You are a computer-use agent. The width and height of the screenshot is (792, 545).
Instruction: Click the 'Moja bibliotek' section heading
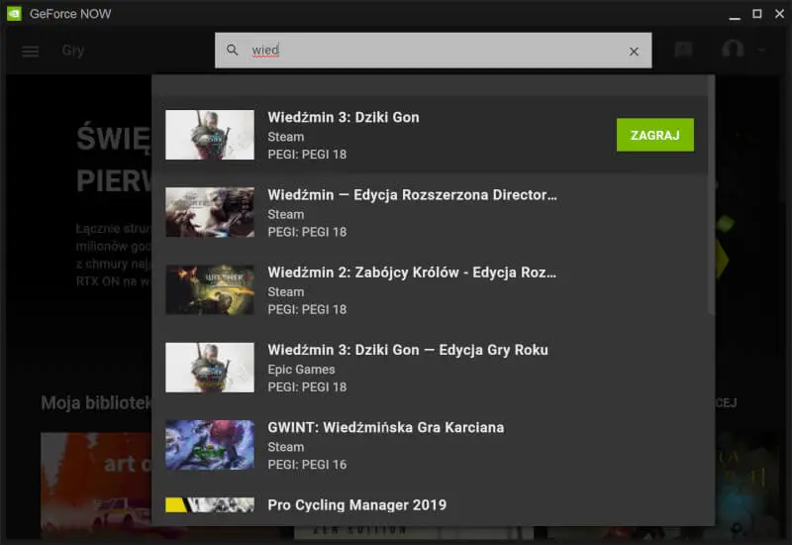(x=96, y=403)
